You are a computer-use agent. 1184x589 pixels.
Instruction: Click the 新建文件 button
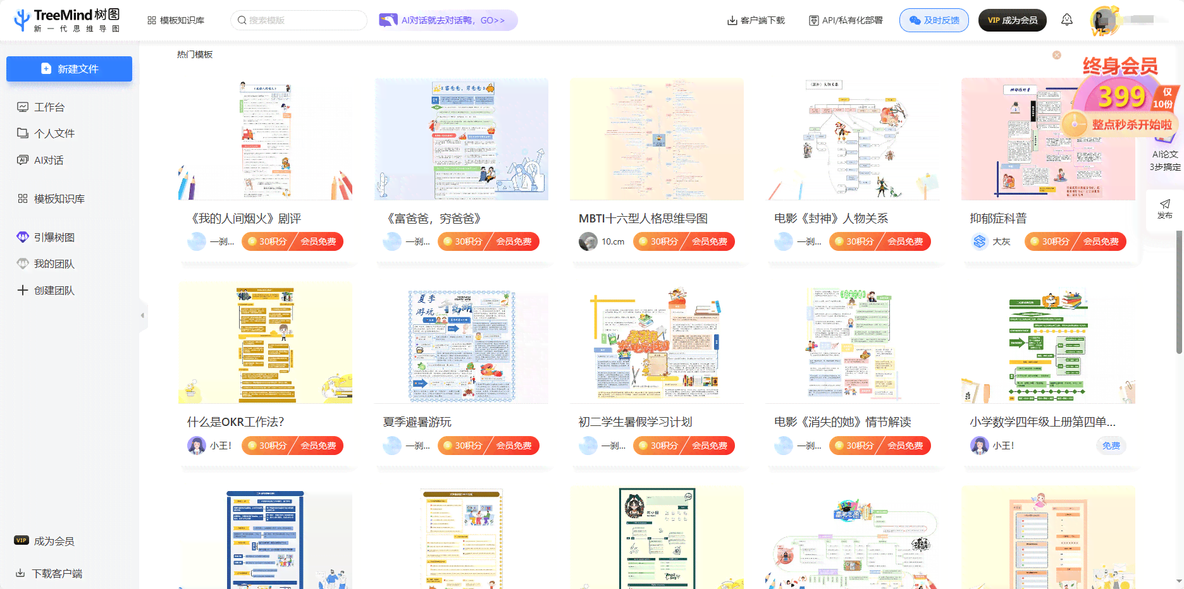click(69, 69)
